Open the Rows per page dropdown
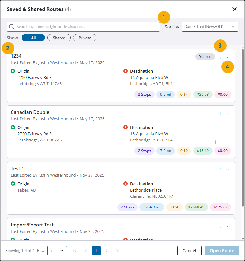Screen dimensions: 245x261 tap(57, 251)
